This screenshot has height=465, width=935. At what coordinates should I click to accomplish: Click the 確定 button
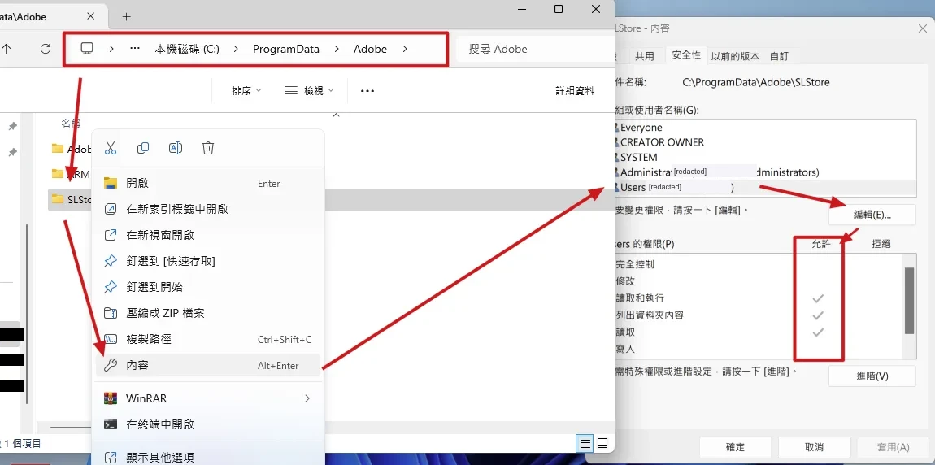735,447
